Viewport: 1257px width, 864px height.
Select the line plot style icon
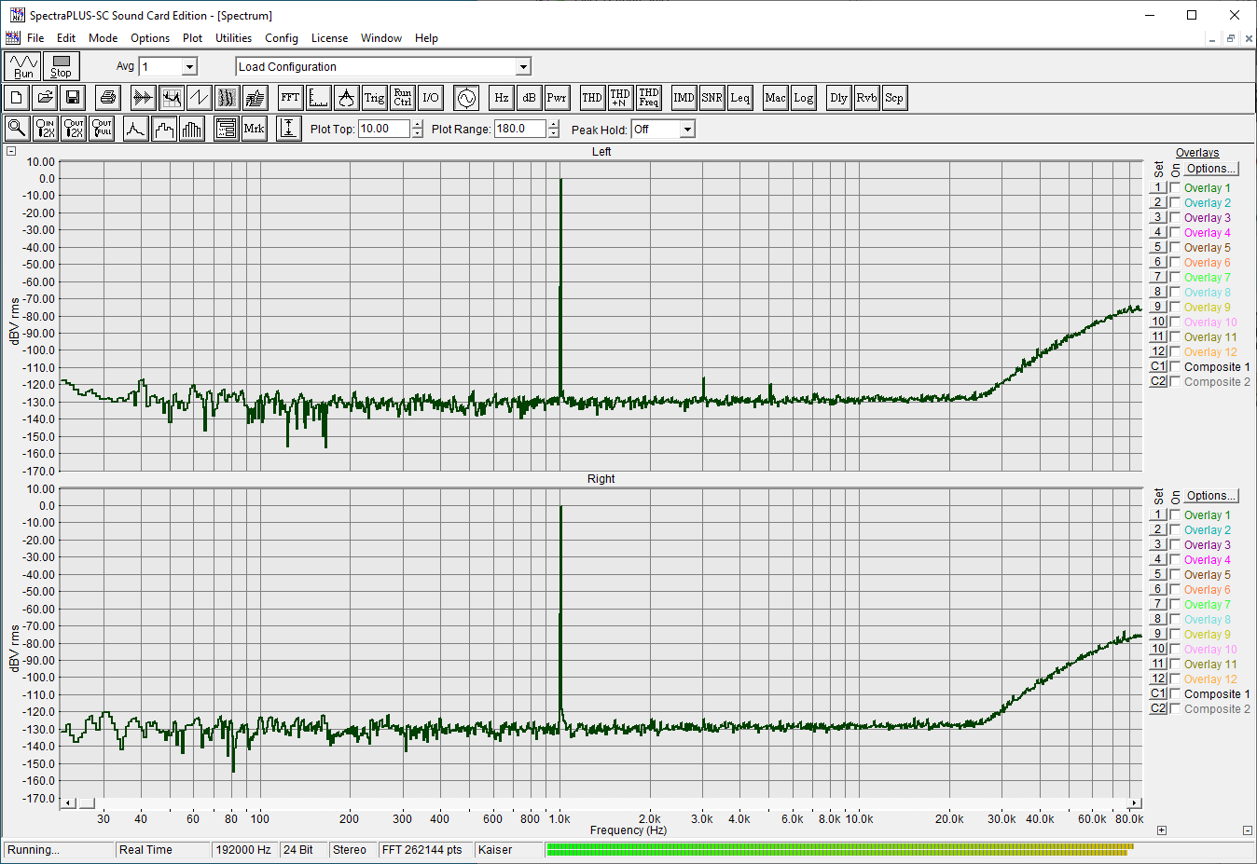coord(136,129)
